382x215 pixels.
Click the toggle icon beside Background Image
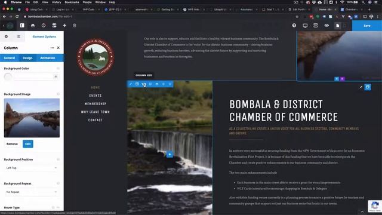coord(58,94)
